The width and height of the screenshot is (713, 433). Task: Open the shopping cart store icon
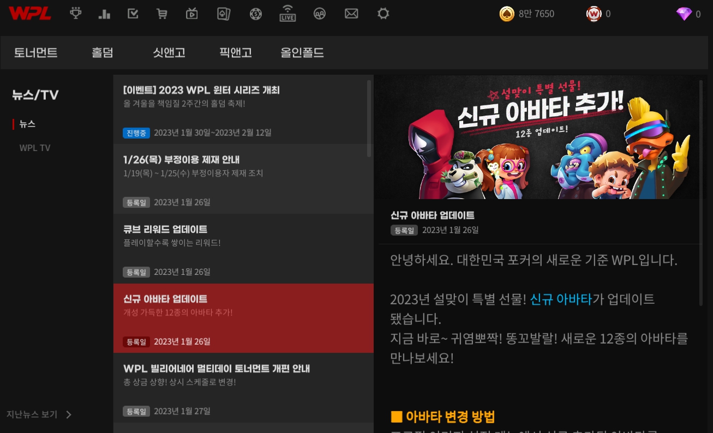coord(162,14)
